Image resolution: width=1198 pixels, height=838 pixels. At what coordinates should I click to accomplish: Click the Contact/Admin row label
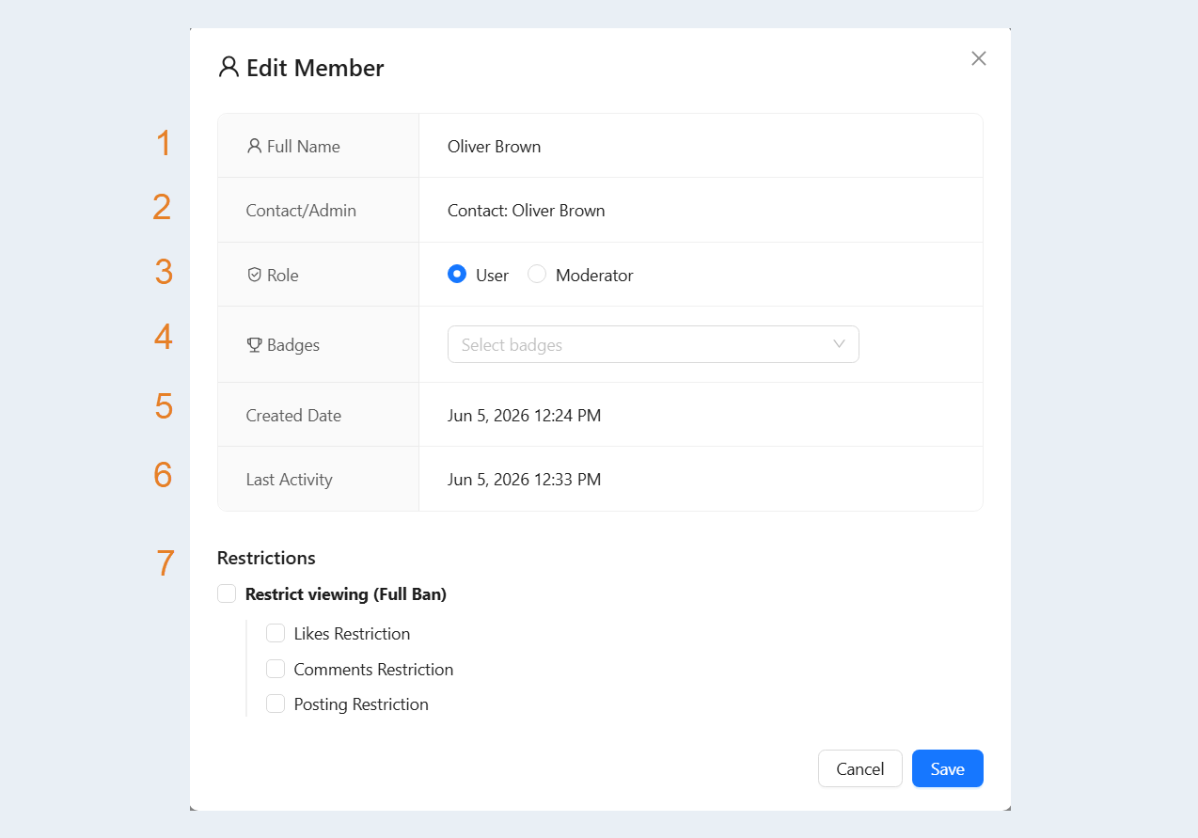301,210
